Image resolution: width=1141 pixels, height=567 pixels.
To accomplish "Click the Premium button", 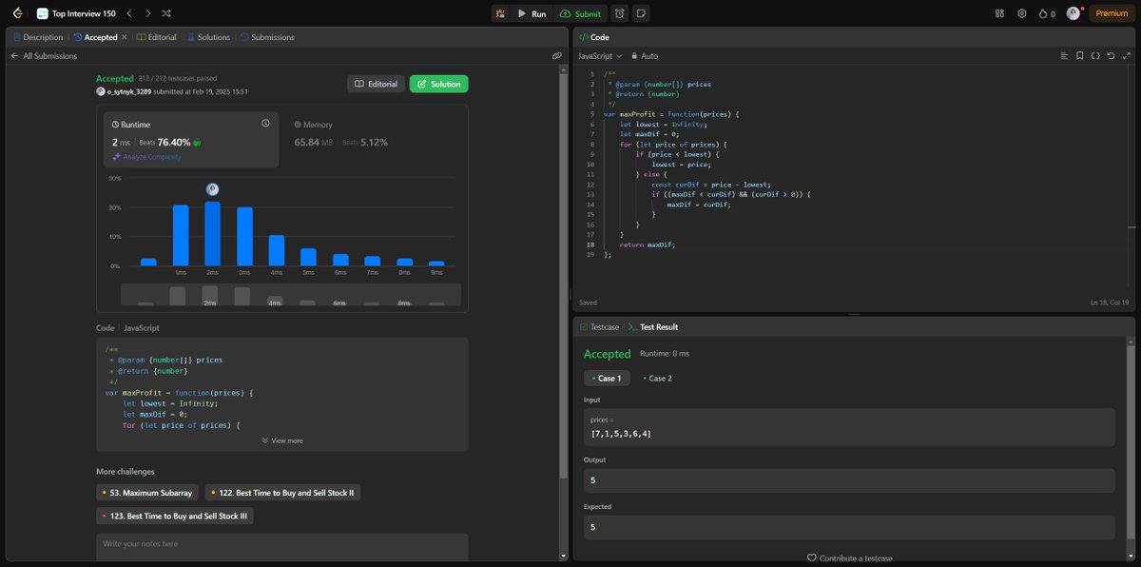I will click(1112, 13).
